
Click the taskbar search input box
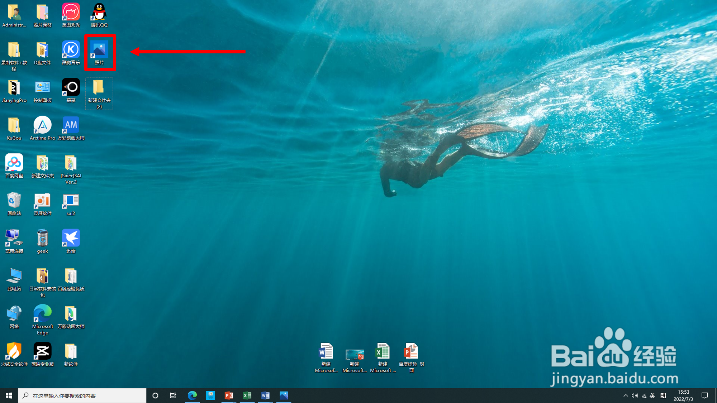pos(82,395)
